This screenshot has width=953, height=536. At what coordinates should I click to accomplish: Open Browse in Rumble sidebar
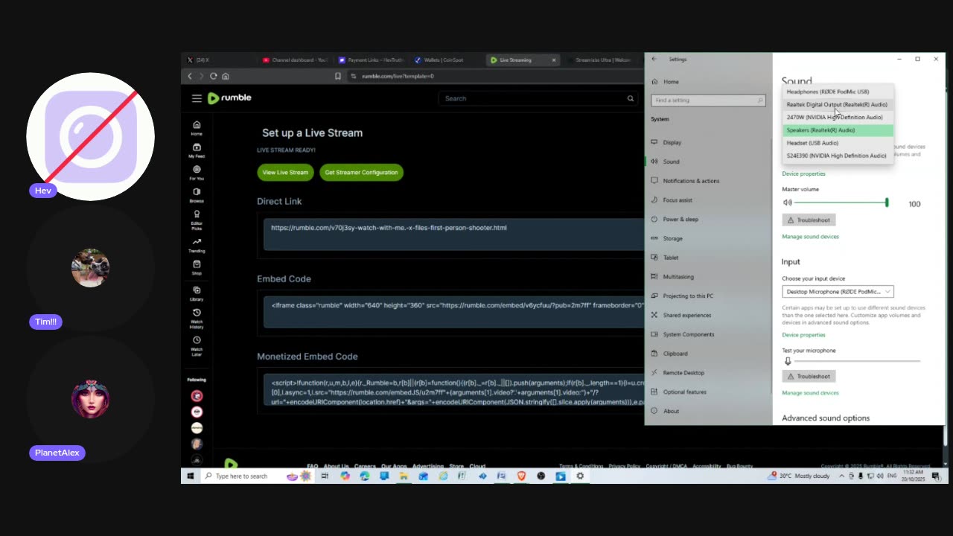click(x=197, y=195)
